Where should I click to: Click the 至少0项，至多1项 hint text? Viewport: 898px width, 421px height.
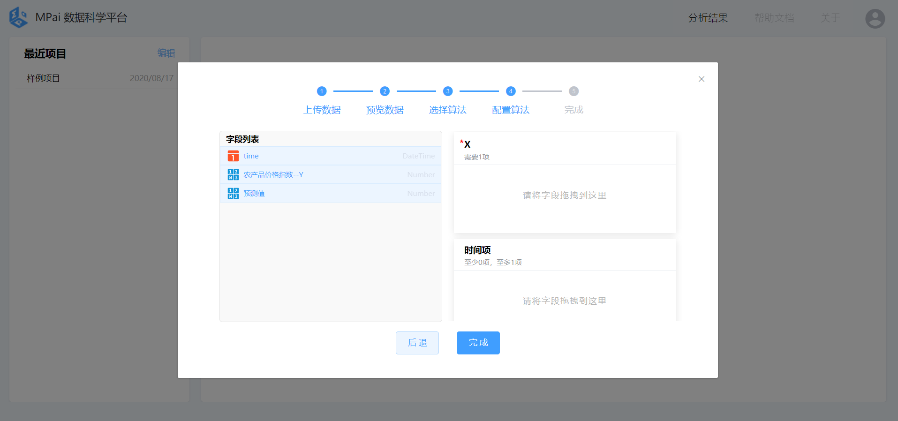coord(493,262)
